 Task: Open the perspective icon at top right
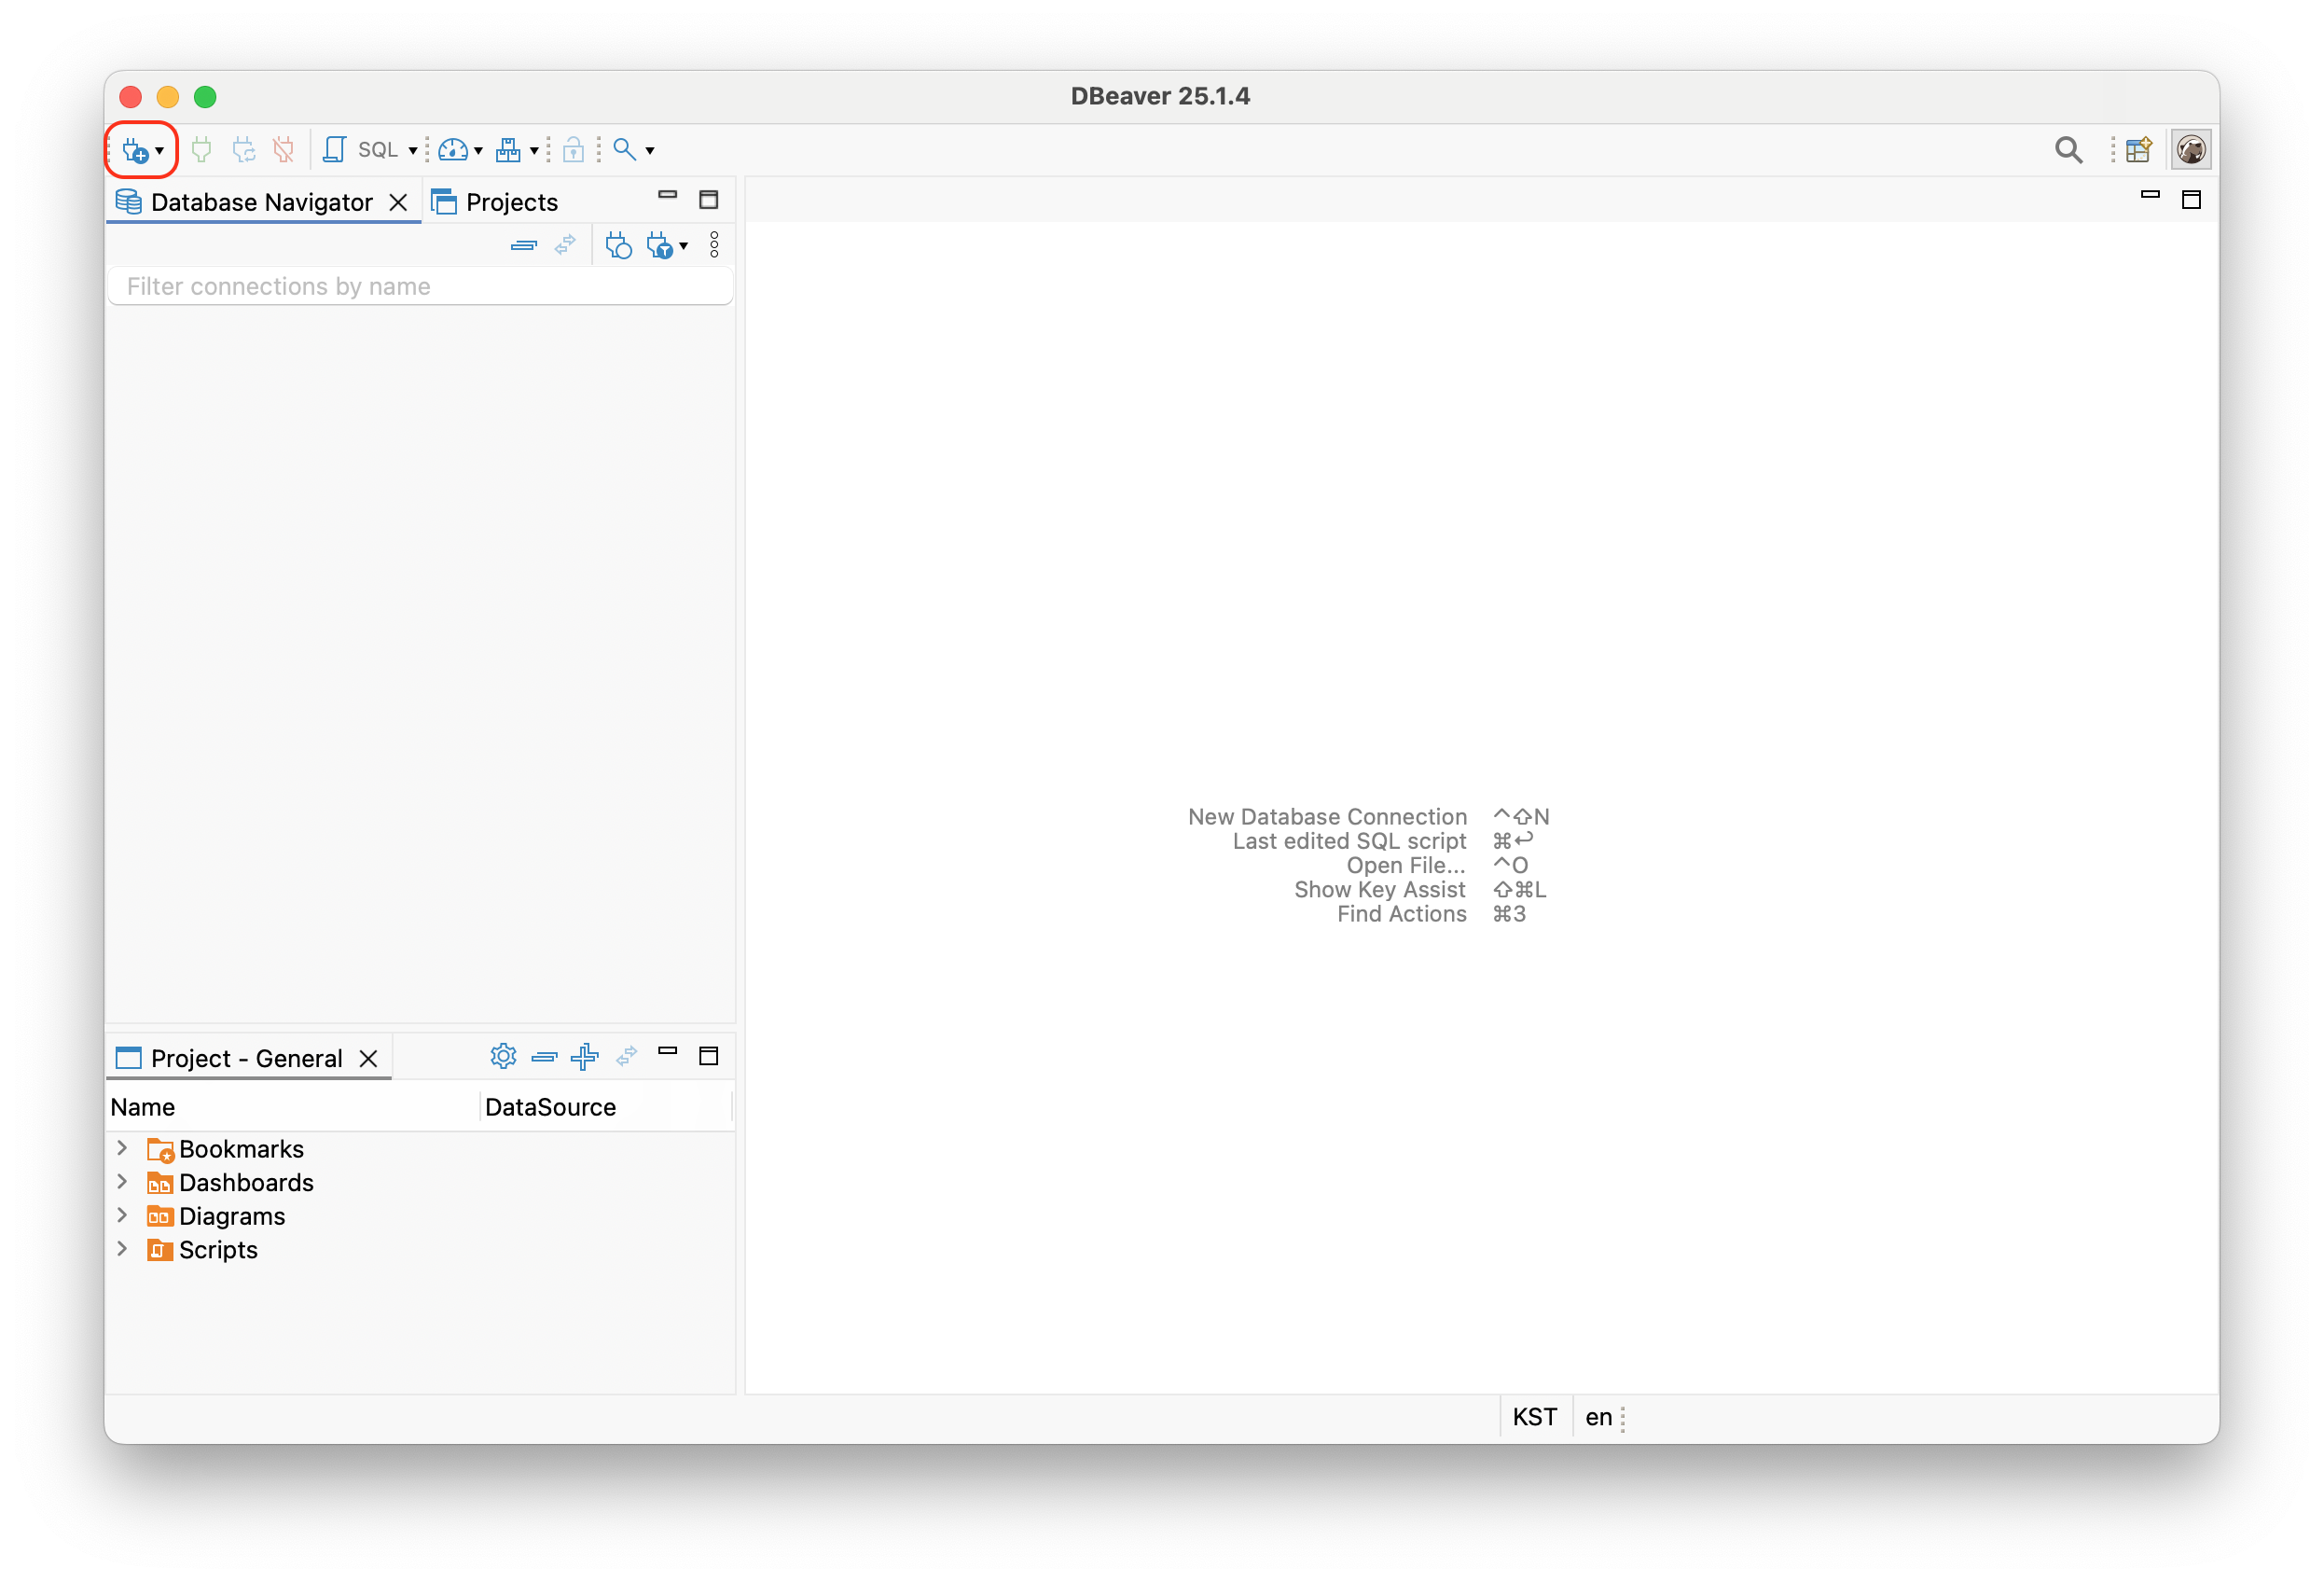(x=2138, y=150)
